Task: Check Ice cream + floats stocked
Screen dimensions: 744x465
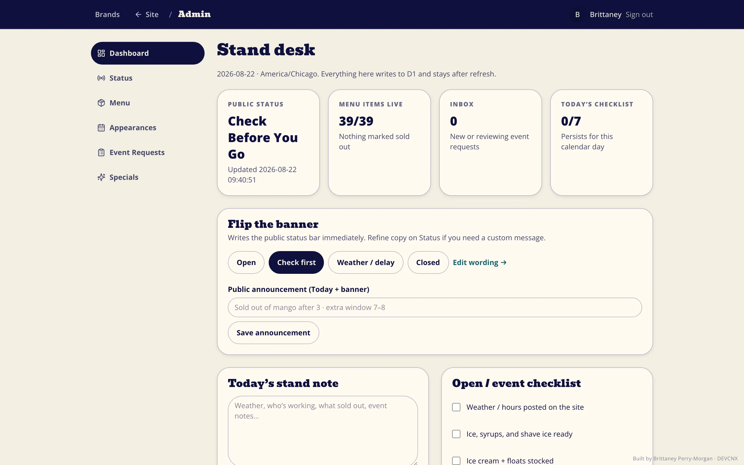Action: [x=456, y=461]
